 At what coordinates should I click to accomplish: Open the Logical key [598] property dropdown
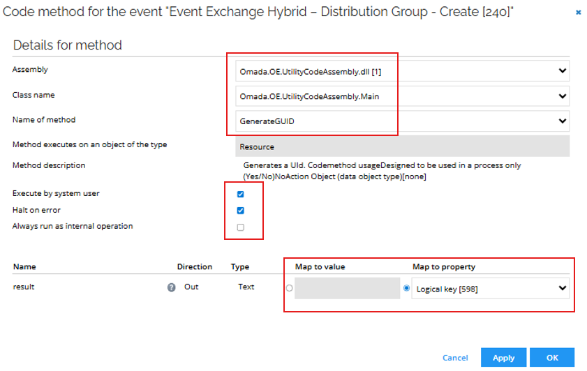click(x=491, y=288)
